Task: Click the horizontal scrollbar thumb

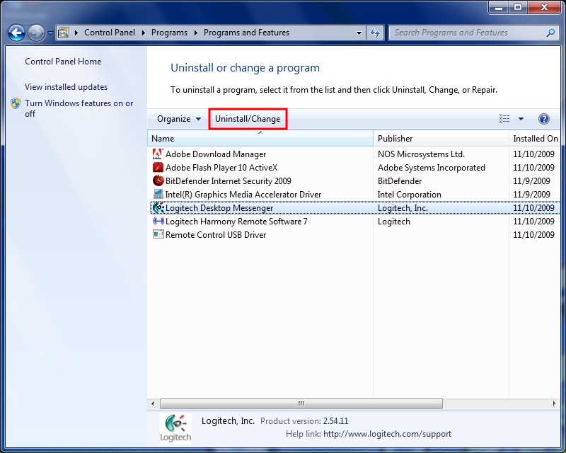Action: click(x=301, y=403)
